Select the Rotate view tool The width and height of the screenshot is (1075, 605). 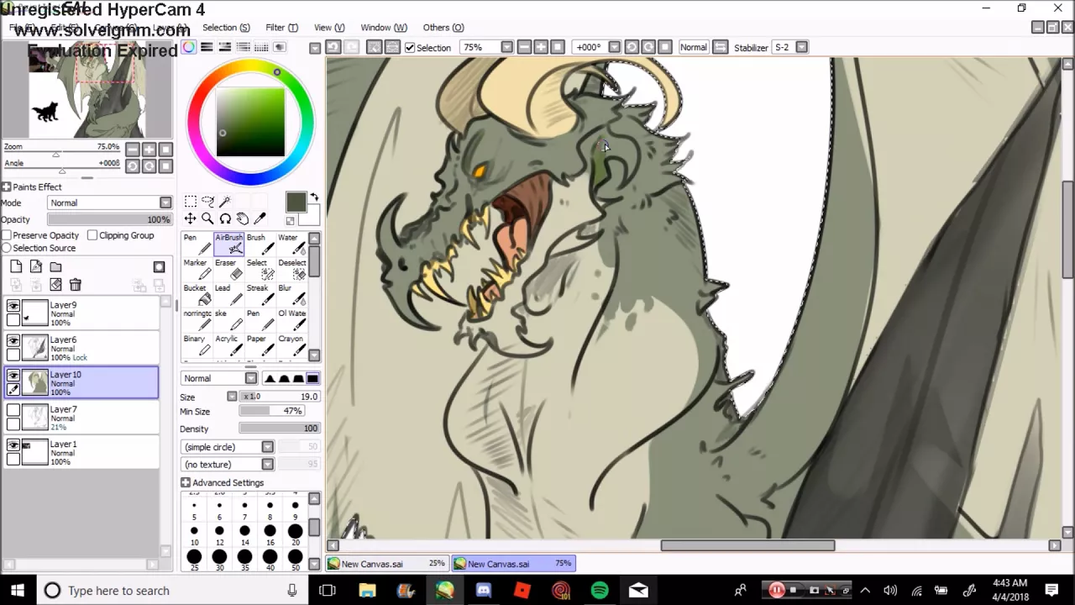point(225,218)
